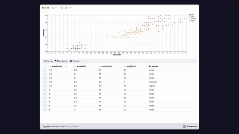Click petalWidth cell 1.7
Image resolution: width=239 pixels, height=134 pixels.
pos(125,86)
